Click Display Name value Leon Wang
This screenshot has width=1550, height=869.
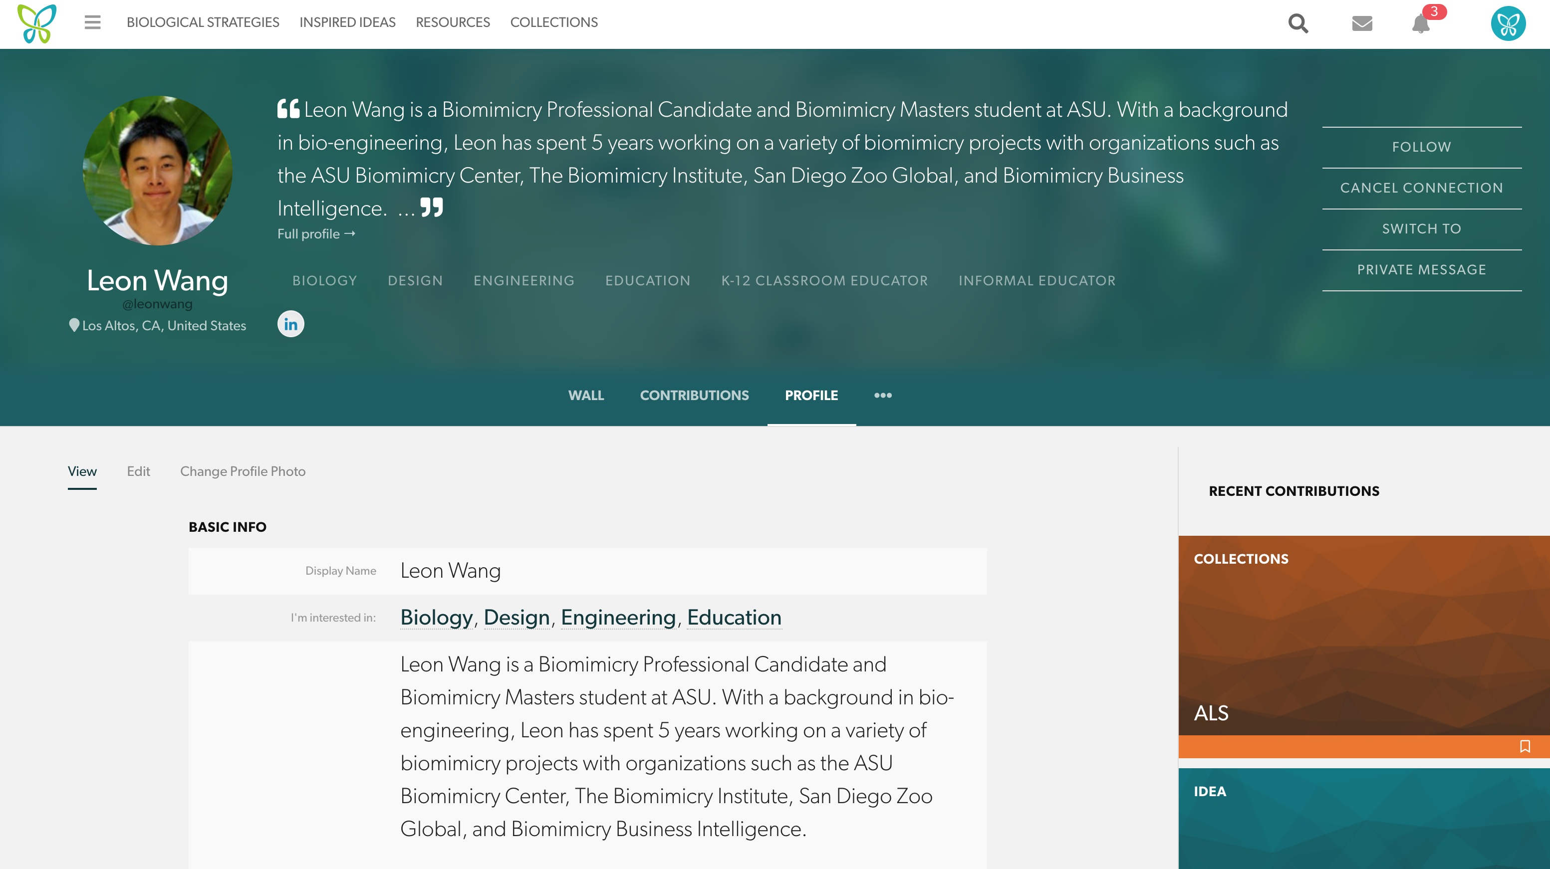450,571
